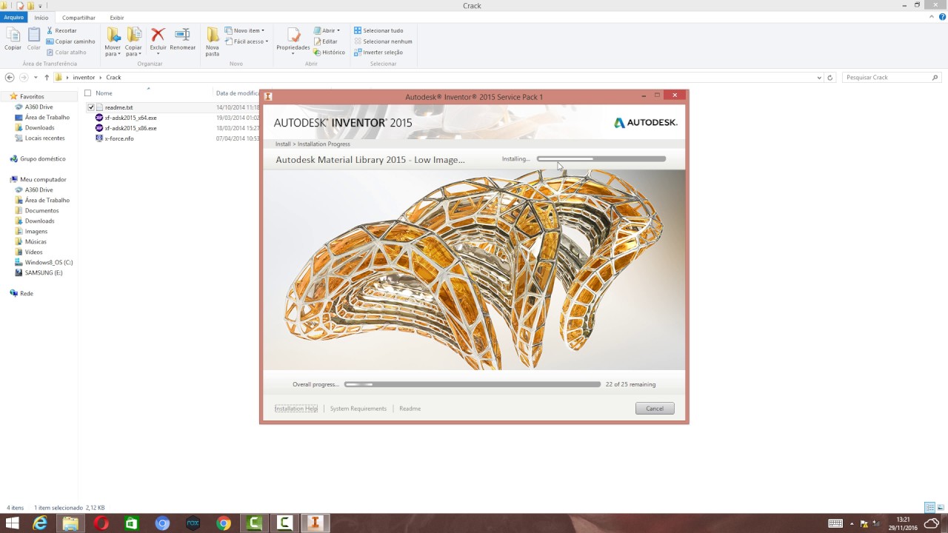Click Selecionar tudo
Image resolution: width=948 pixels, height=533 pixels.
pyautogui.click(x=378, y=30)
